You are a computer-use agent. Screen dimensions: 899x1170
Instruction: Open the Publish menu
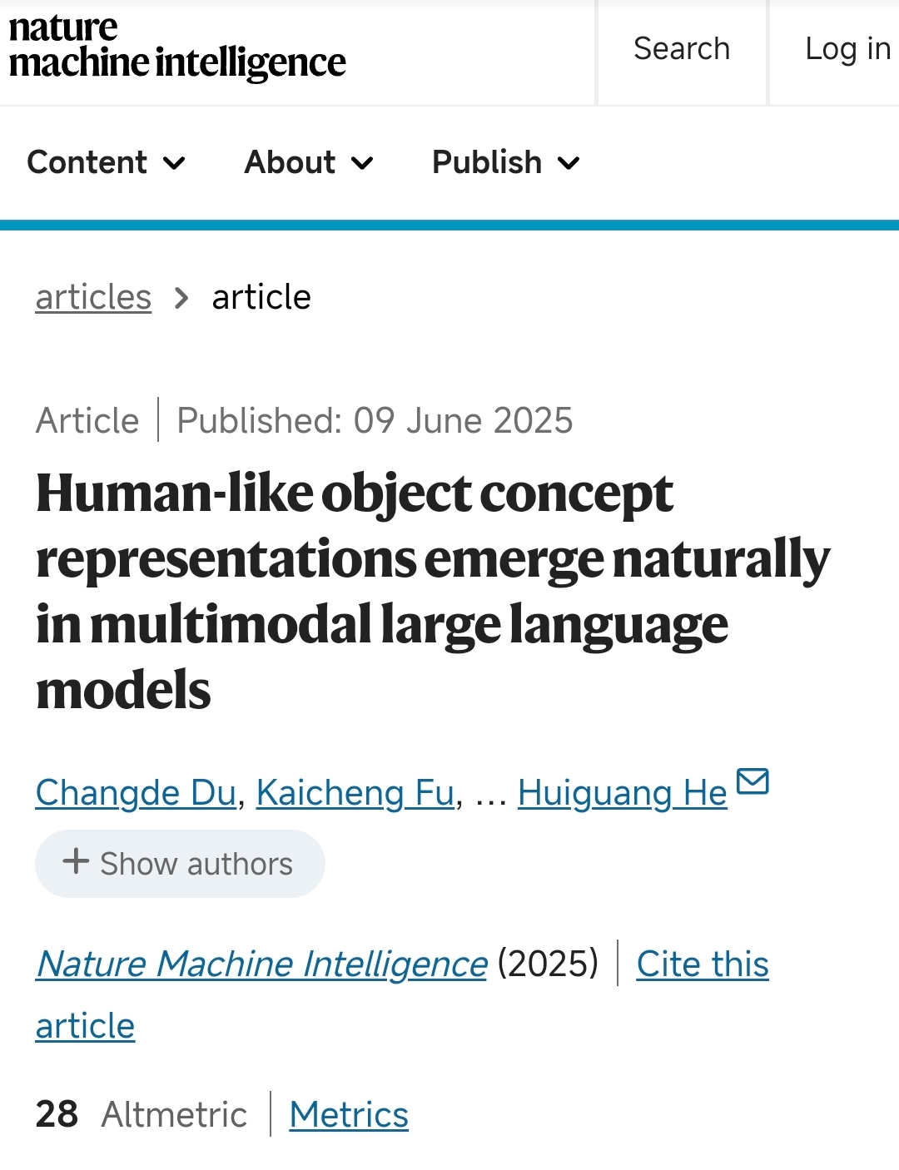point(487,162)
